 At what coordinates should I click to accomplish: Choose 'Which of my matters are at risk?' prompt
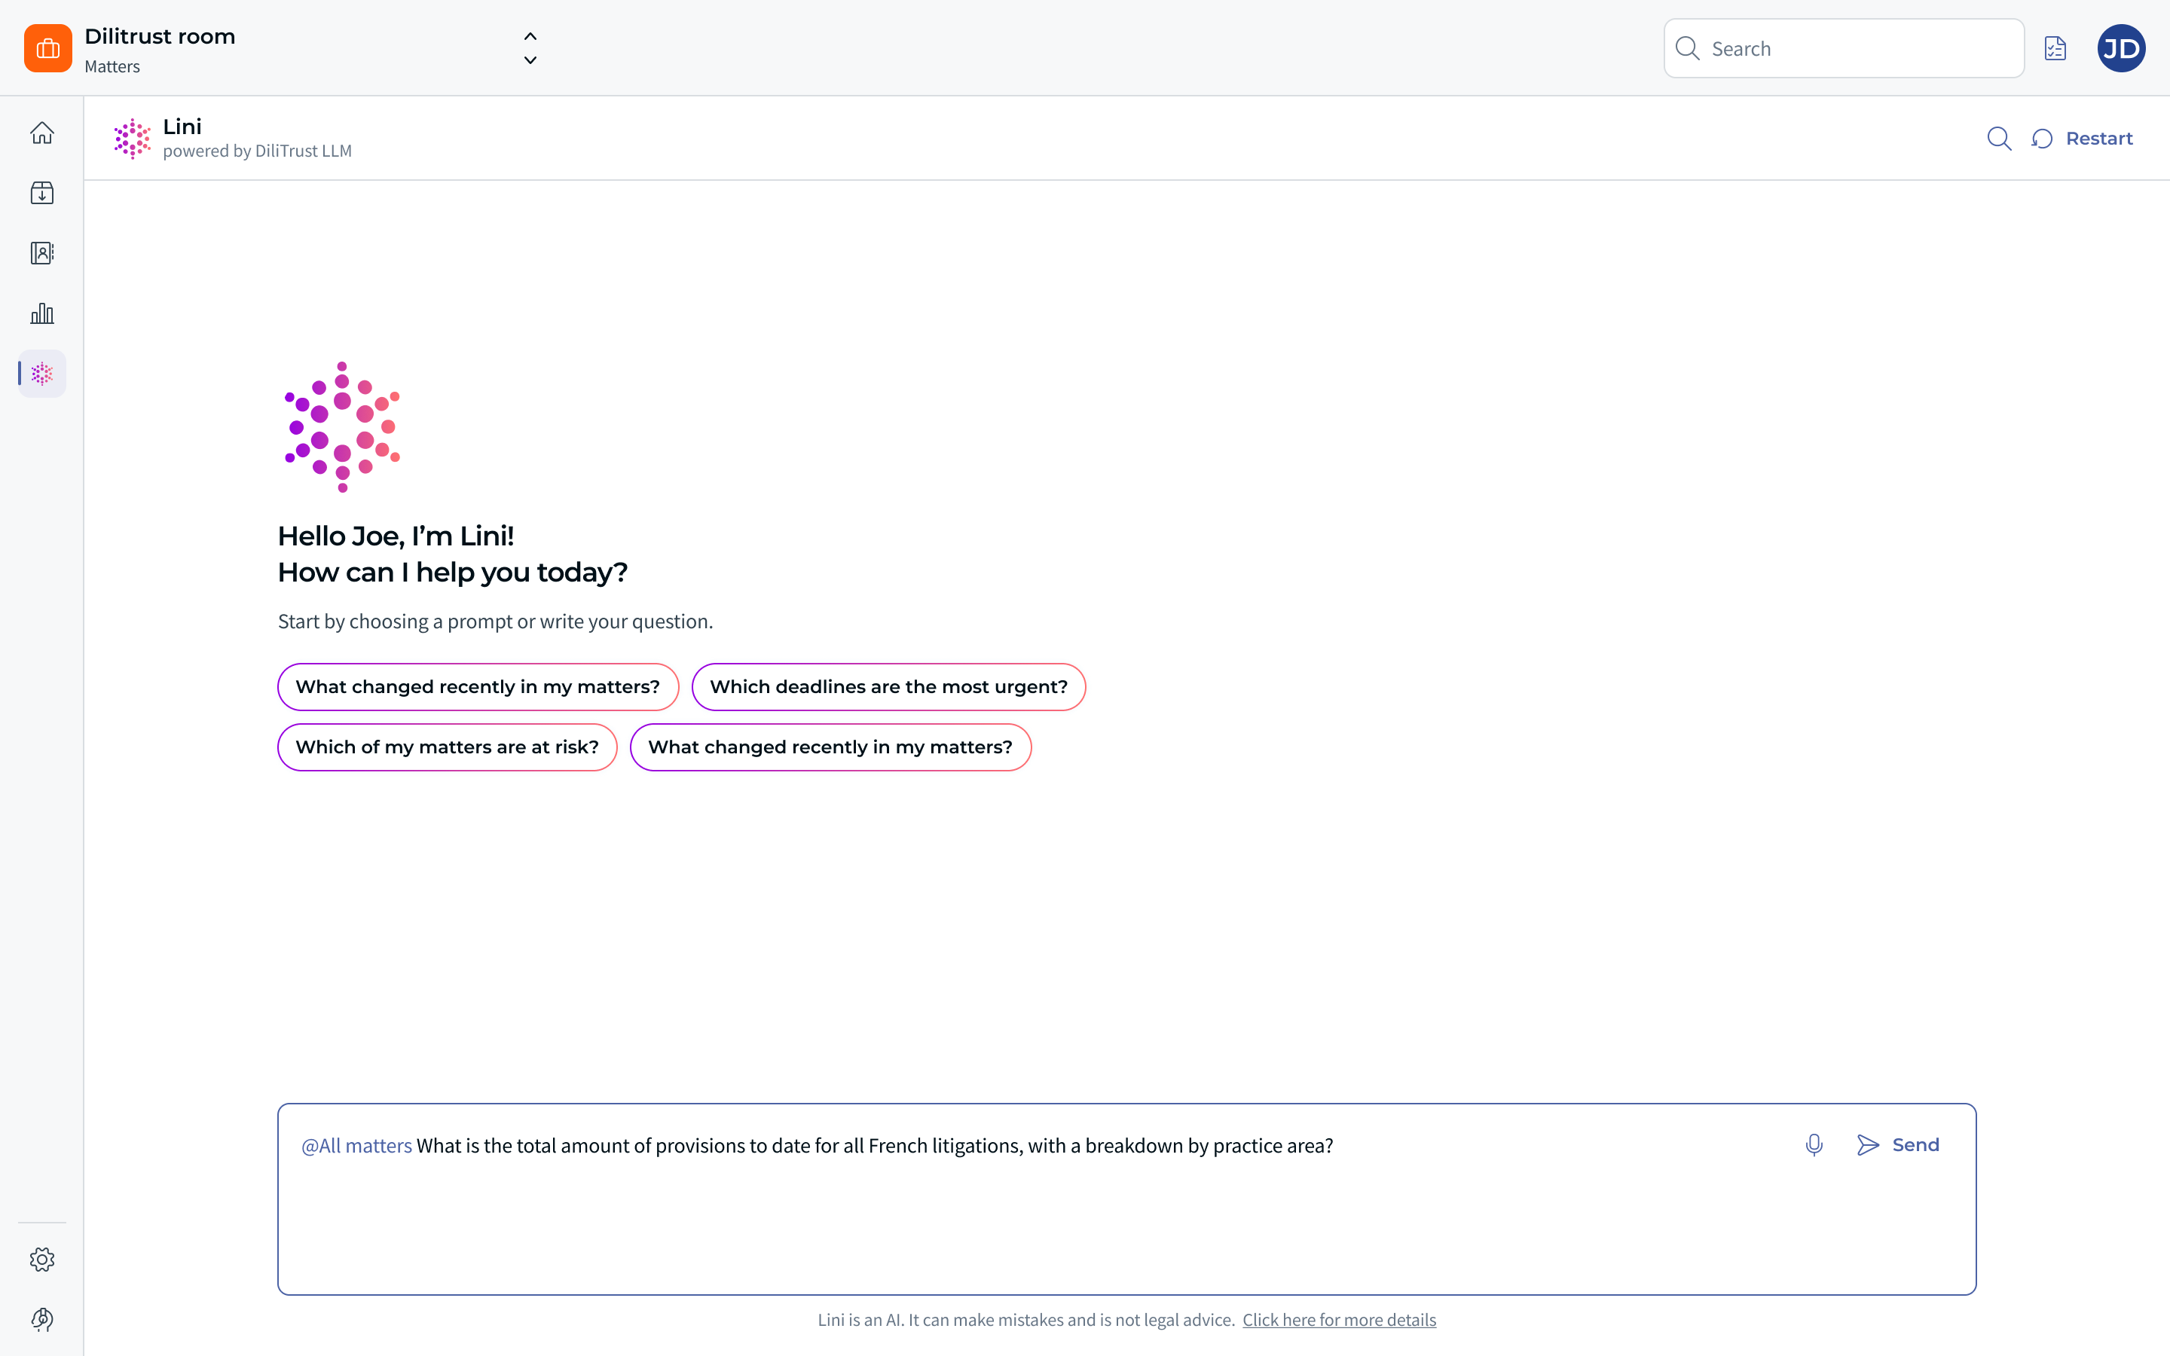pyautogui.click(x=448, y=747)
